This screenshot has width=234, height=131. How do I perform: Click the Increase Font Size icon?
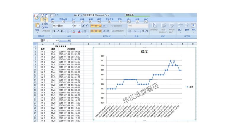point(84,26)
